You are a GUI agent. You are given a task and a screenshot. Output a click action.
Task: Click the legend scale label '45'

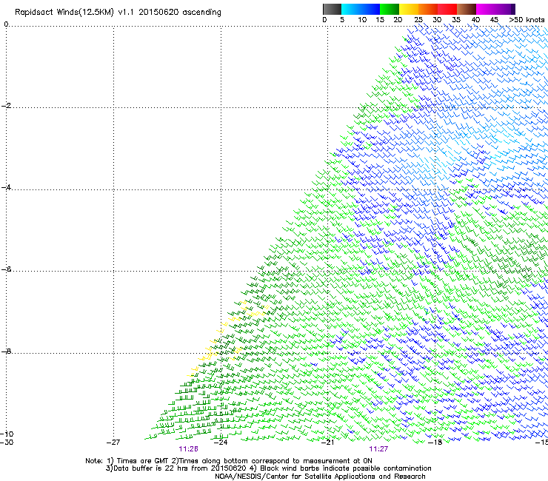tap(494, 20)
